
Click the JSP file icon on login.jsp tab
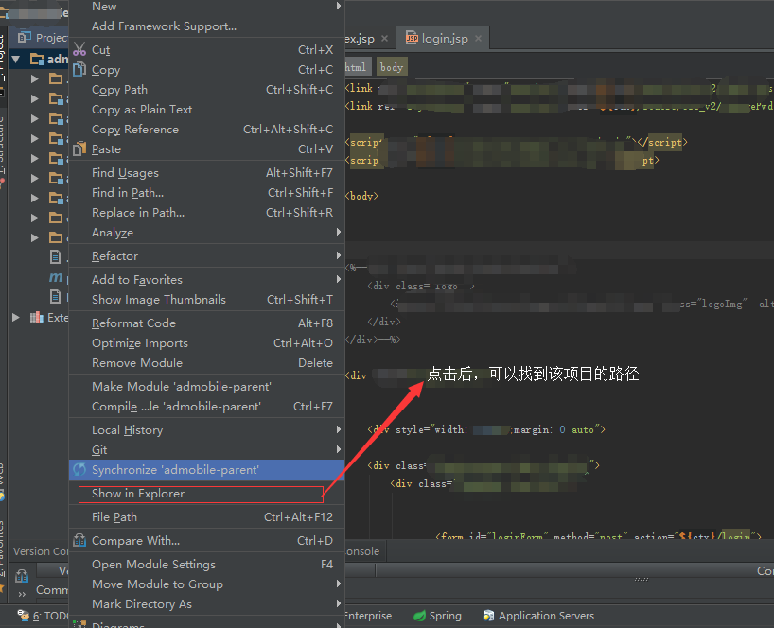point(412,38)
